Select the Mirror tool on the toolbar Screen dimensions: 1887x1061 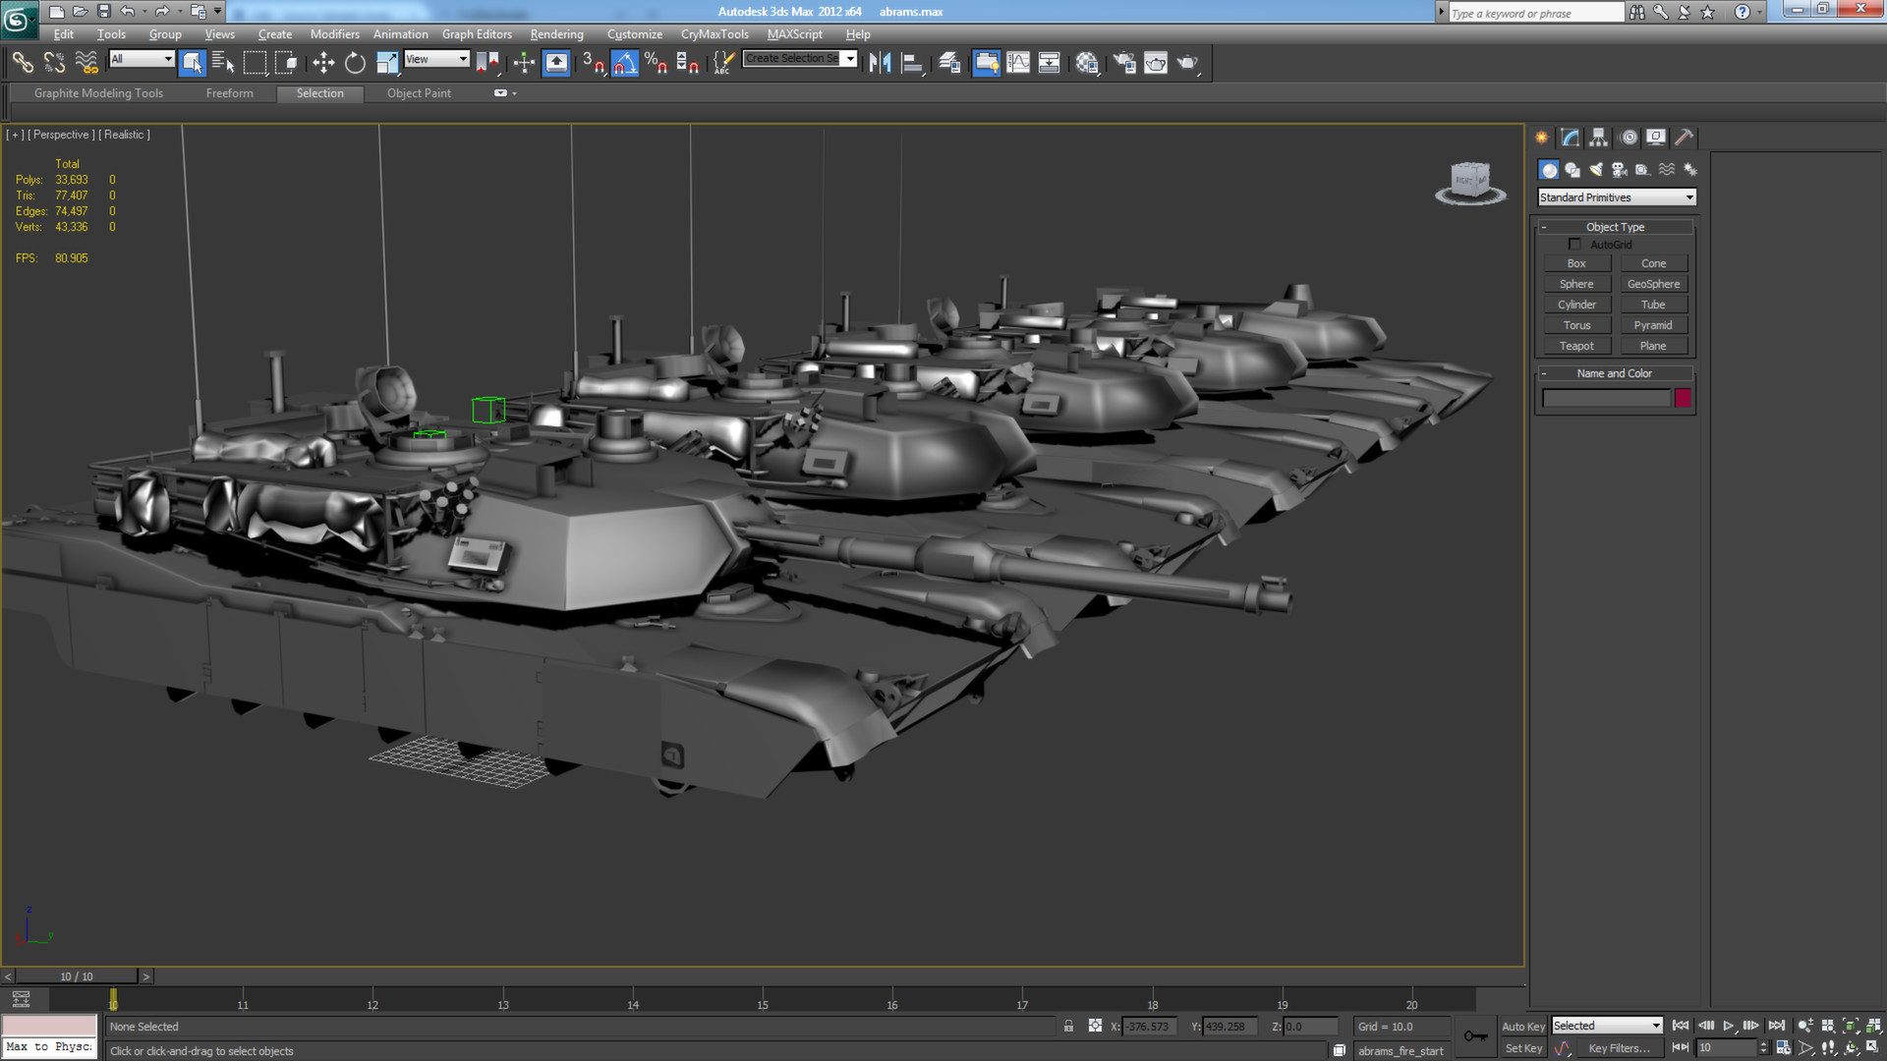tap(882, 62)
